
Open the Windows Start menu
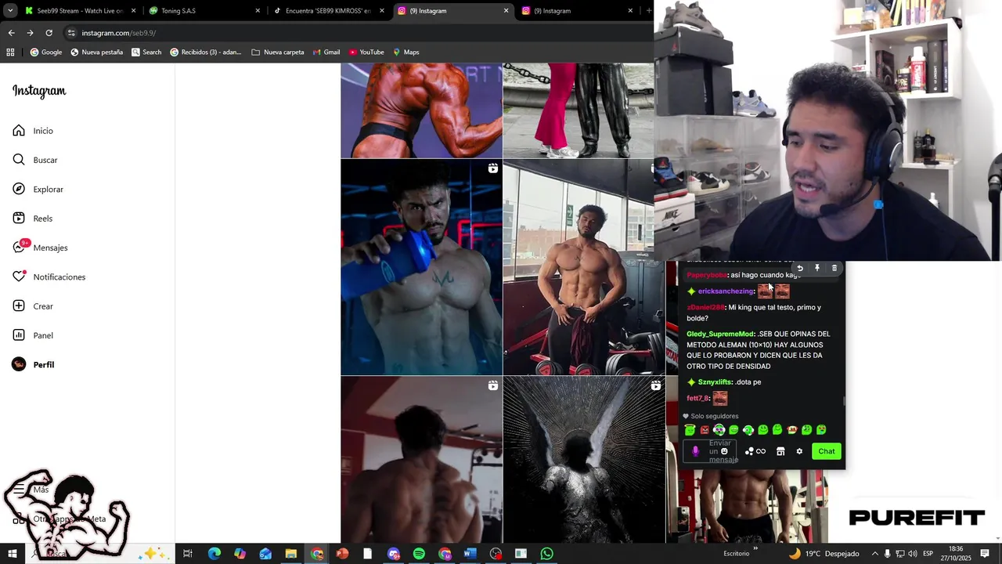tap(13, 554)
